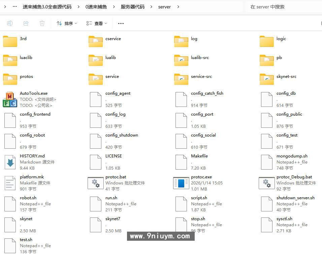322x264 pixels.
Task: Open the 排序 sort dropdown
Action: coord(66,23)
